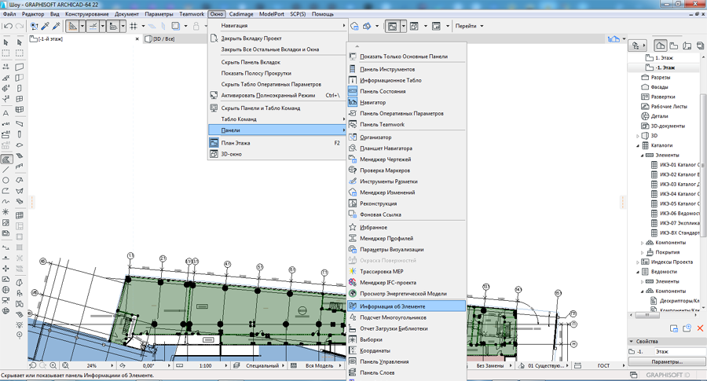Viewport: 707px width, 381px height.
Task: Open the dropdown next to grid snap
Action: (143, 26)
